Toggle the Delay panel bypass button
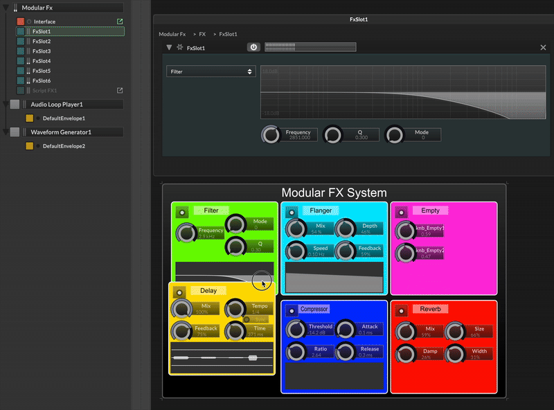Viewport: 554px width, 410px height. pos(179,293)
